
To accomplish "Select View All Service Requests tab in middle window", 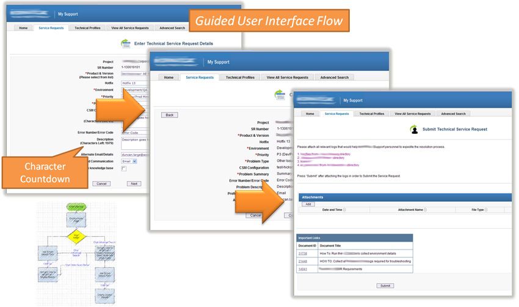I will pyautogui.click(x=287, y=78).
